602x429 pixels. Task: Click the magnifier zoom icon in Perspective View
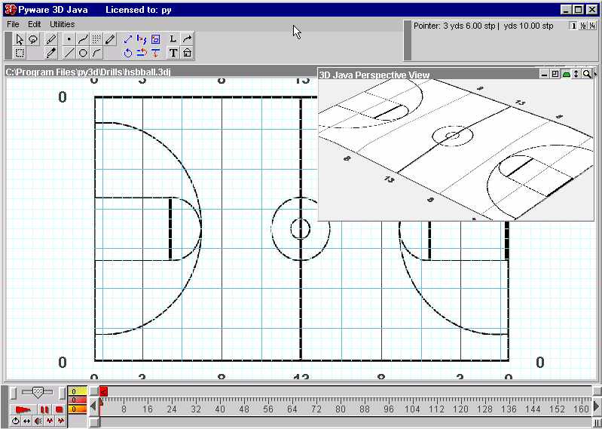587,74
